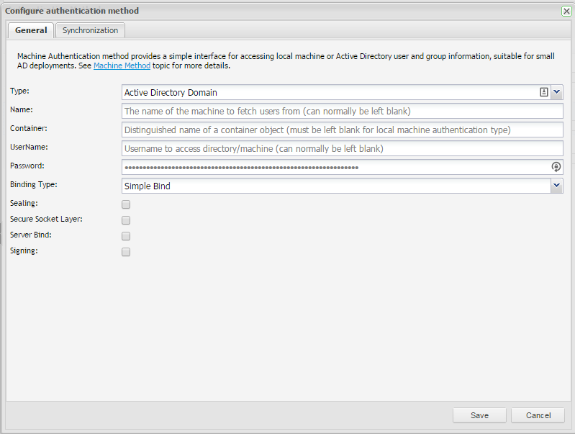The image size is (575, 434).
Task: Click the contact card icon in Type field
Action: pyautogui.click(x=544, y=92)
